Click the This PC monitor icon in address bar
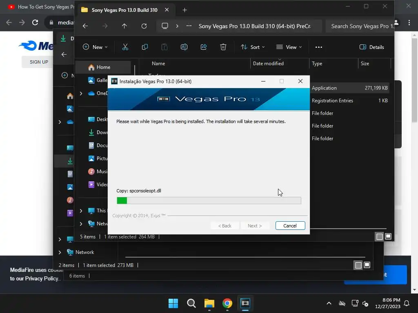The image size is (418, 313). (x=165, y=26)
